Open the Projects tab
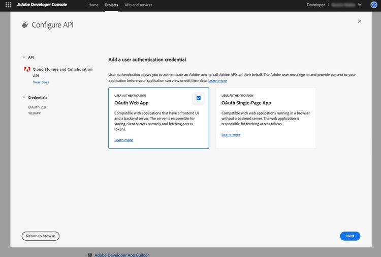Image resolution: width=381 pixels, height=257 pixels. [x=112, y=5]
